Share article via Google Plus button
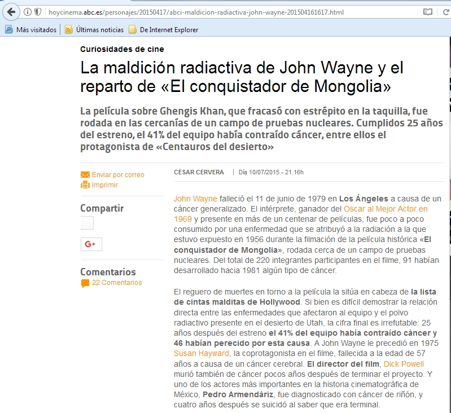 pyautogui.click(x=90, y=244)
